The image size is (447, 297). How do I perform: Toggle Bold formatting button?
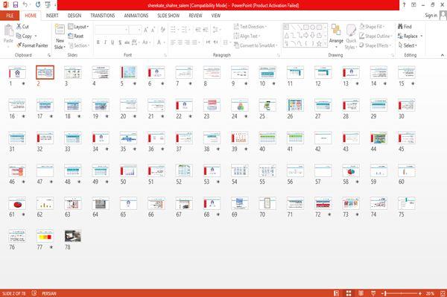98,42
